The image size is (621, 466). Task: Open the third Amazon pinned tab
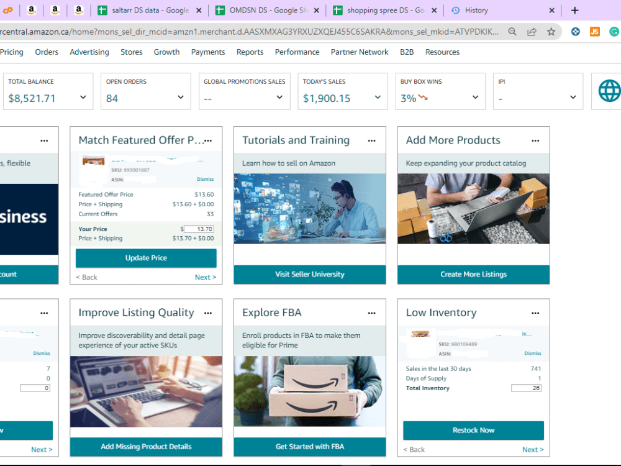click(79, 11)
